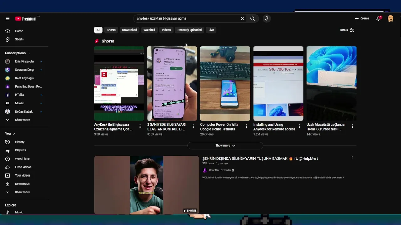This screenshot has height=225, width=401.
Task: Open the hamburger guide menu
Action: click(8, 19)
